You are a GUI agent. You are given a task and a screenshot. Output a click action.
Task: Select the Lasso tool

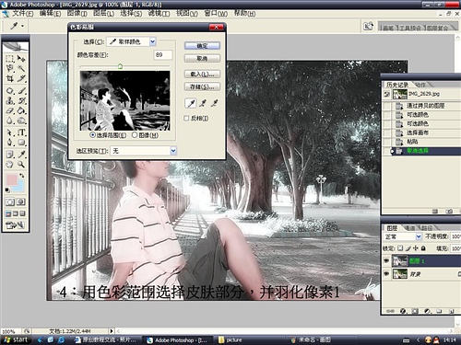10,68
